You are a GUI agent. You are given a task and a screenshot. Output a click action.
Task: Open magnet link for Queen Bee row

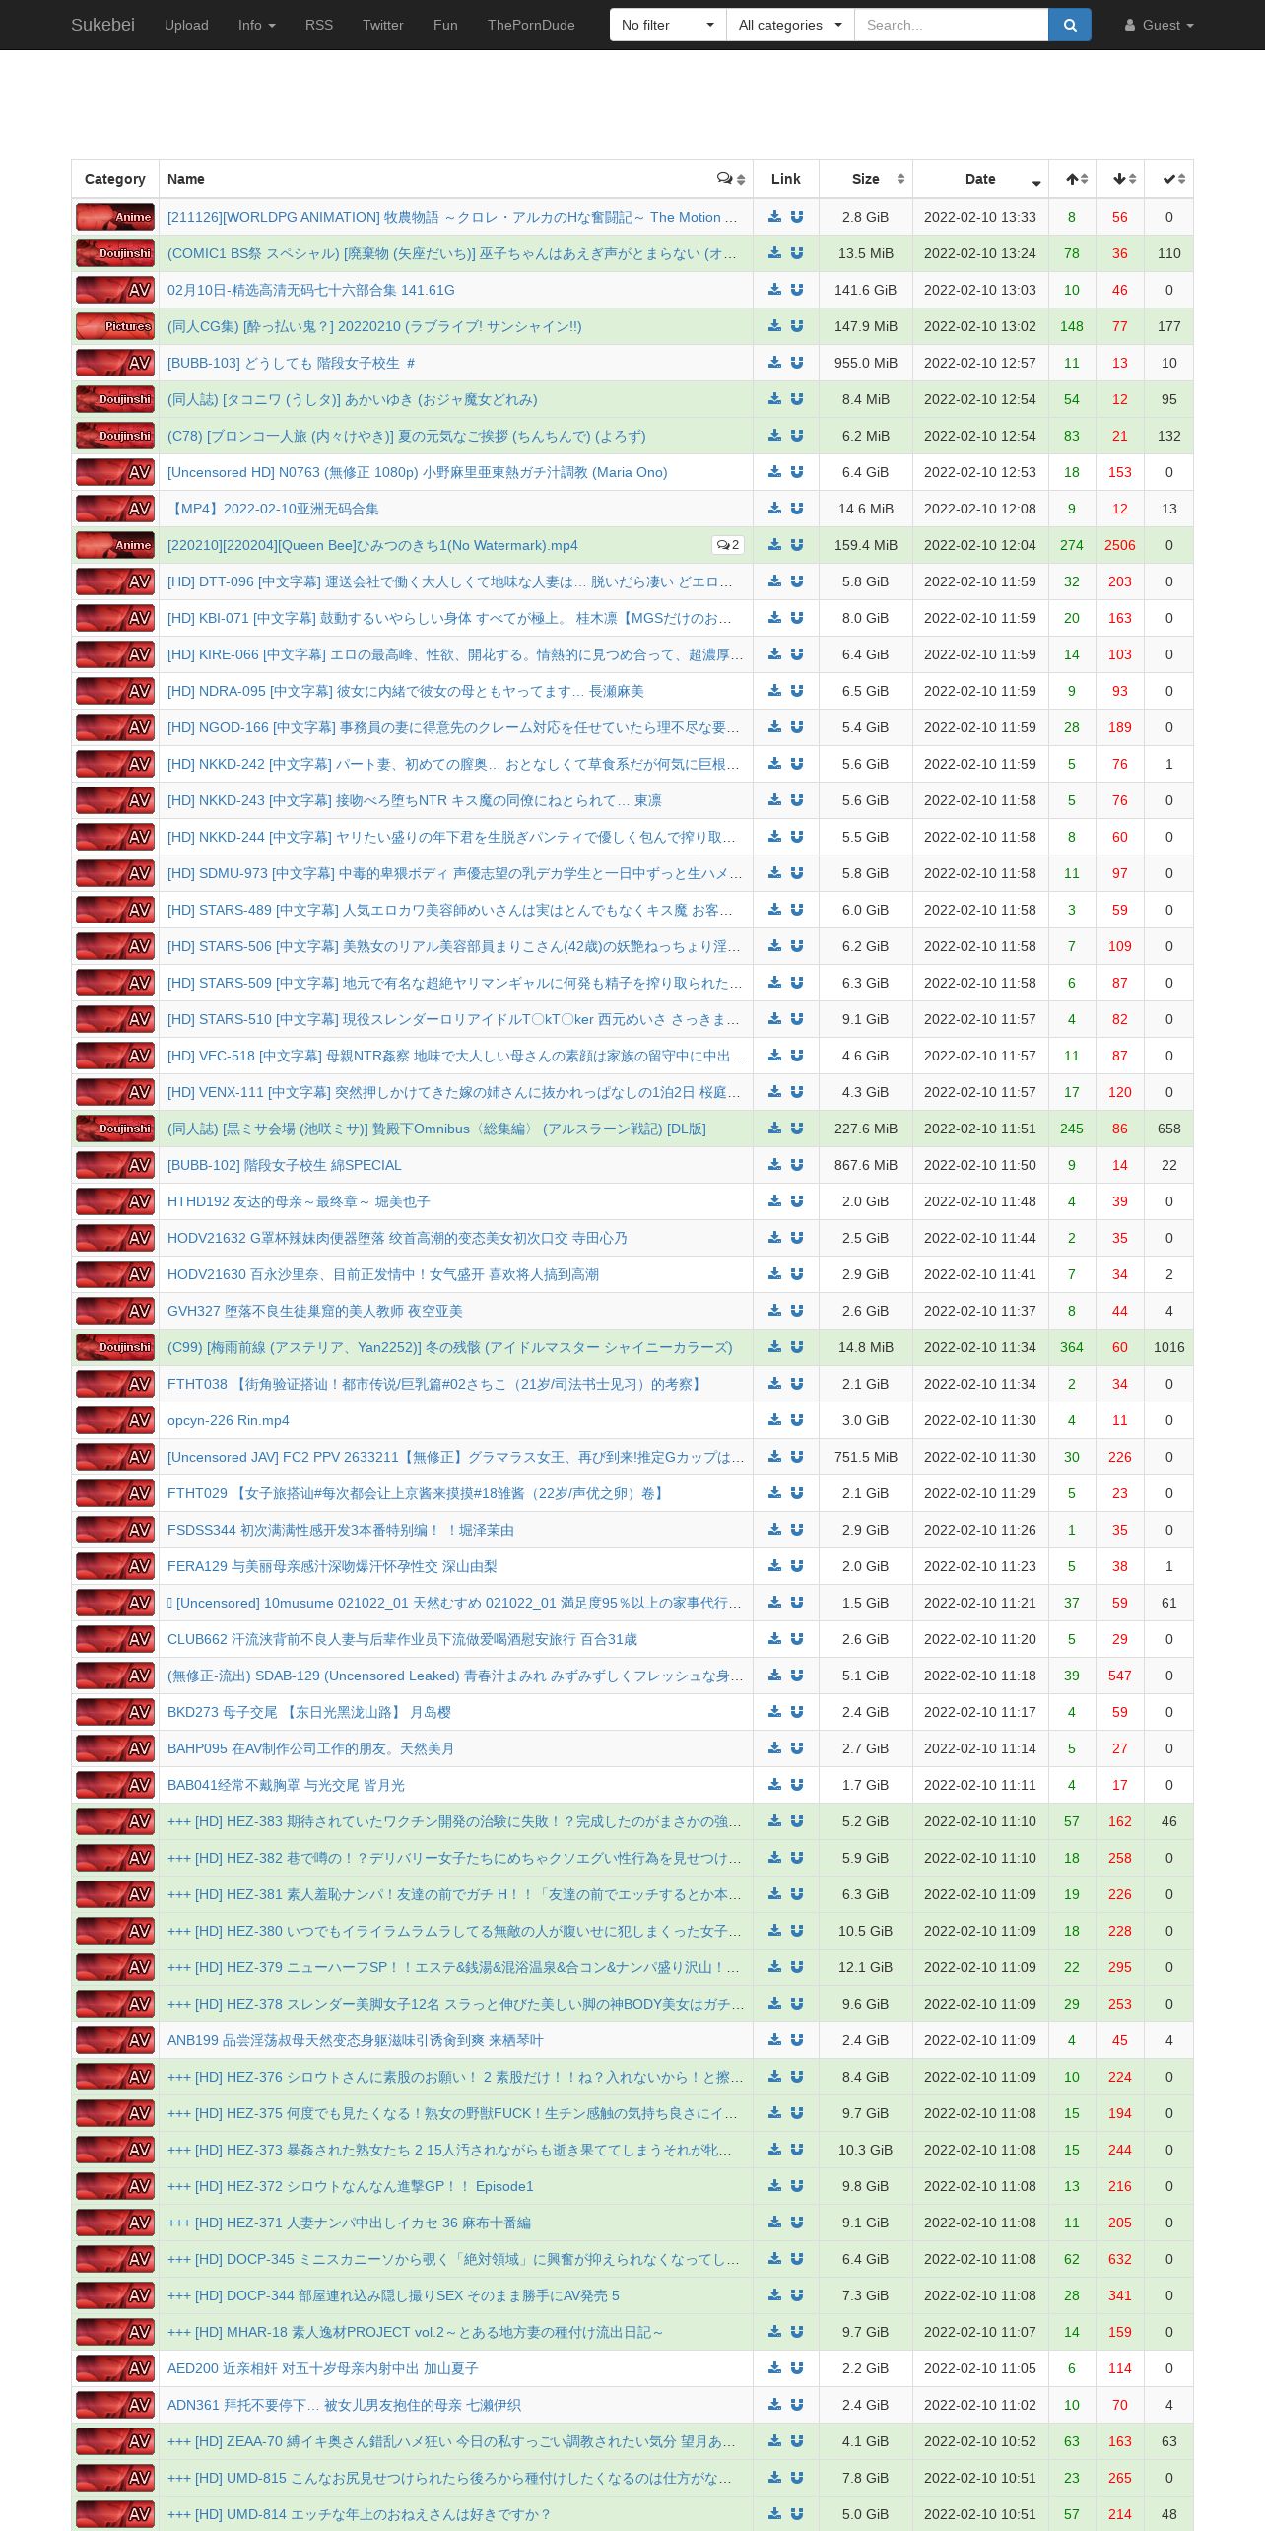tap(797, 545)
